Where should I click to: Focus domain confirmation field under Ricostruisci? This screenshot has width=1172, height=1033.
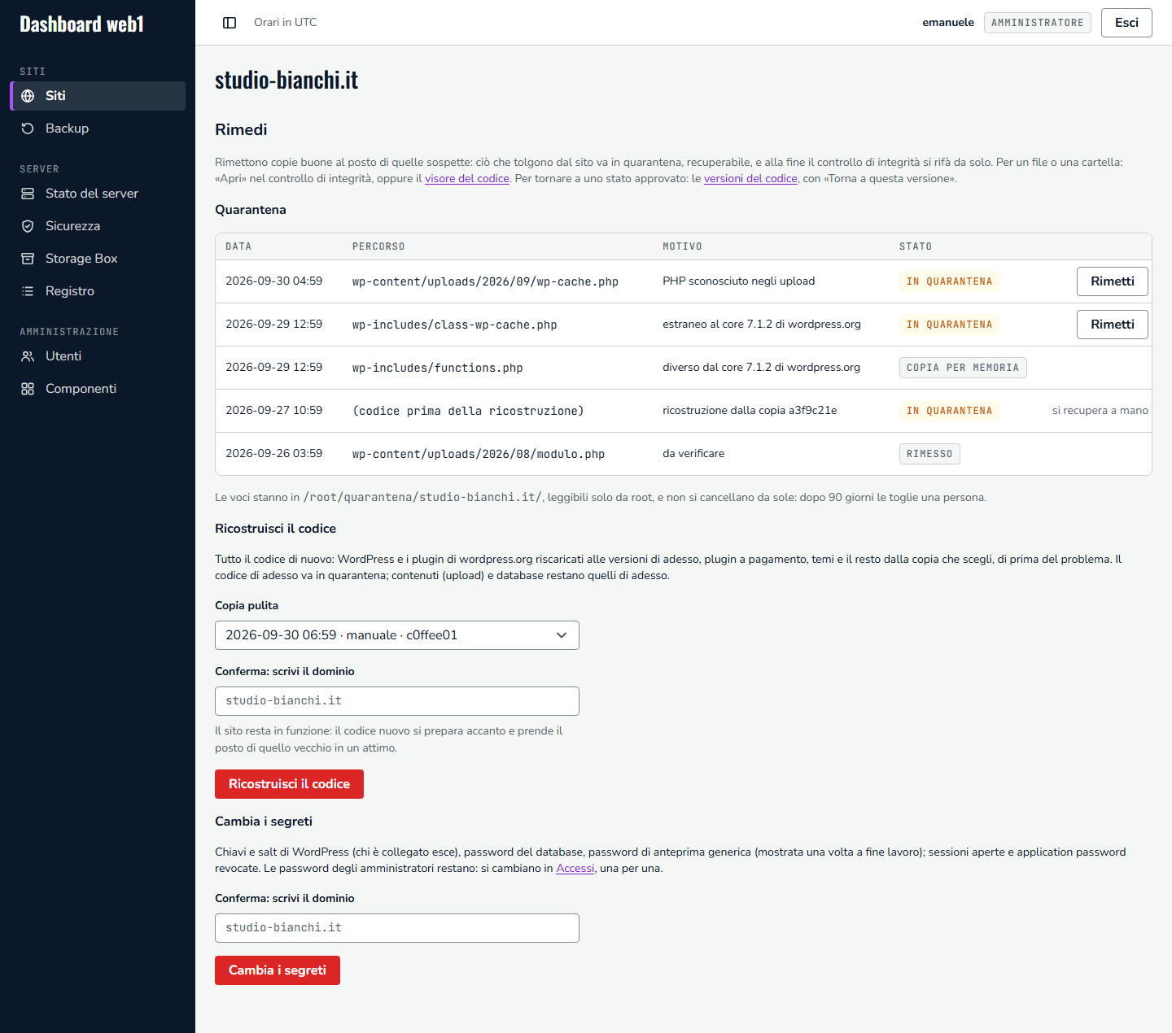pos(397,701)
